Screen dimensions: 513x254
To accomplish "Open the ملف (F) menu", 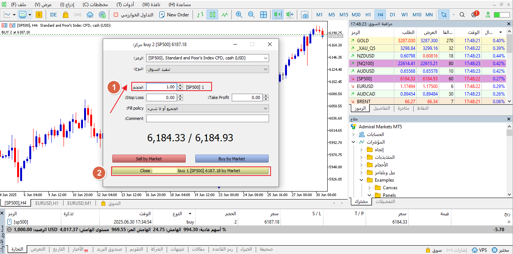I will point(19,4).
